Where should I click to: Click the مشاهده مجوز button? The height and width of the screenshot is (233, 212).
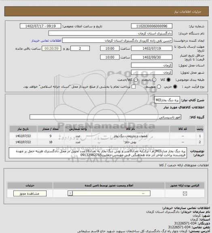[30, 194]
